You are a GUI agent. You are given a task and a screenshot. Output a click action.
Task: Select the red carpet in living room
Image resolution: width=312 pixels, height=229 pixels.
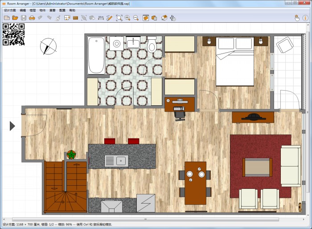point(261,166)
